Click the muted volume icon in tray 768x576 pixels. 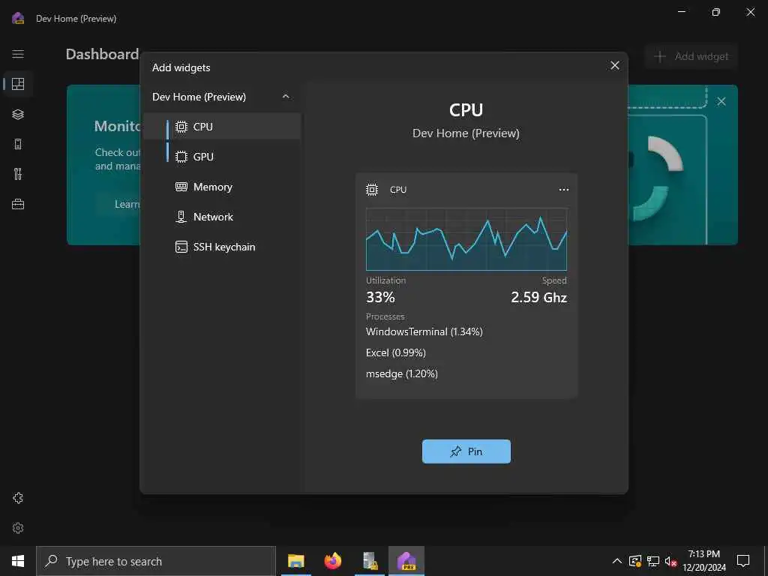click(670, 561)
